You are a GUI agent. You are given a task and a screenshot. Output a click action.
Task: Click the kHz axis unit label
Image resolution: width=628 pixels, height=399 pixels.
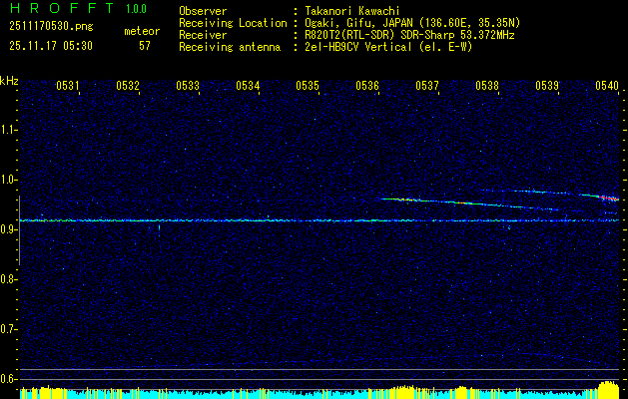point(9,80)
